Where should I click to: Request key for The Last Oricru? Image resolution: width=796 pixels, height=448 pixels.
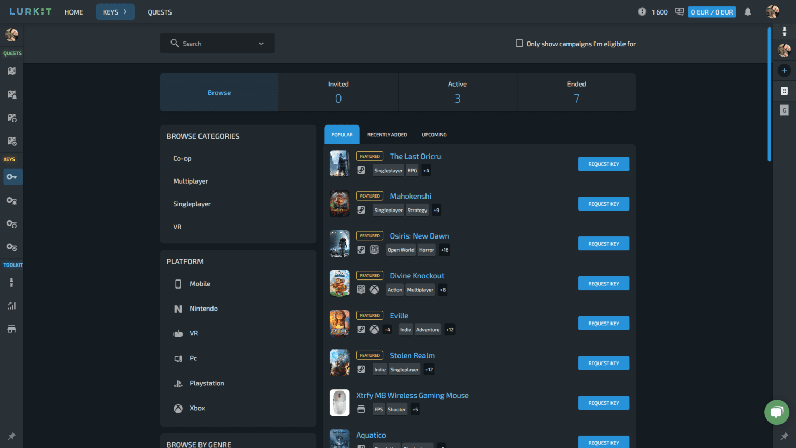pyautogui.click(x=604, y=164)
